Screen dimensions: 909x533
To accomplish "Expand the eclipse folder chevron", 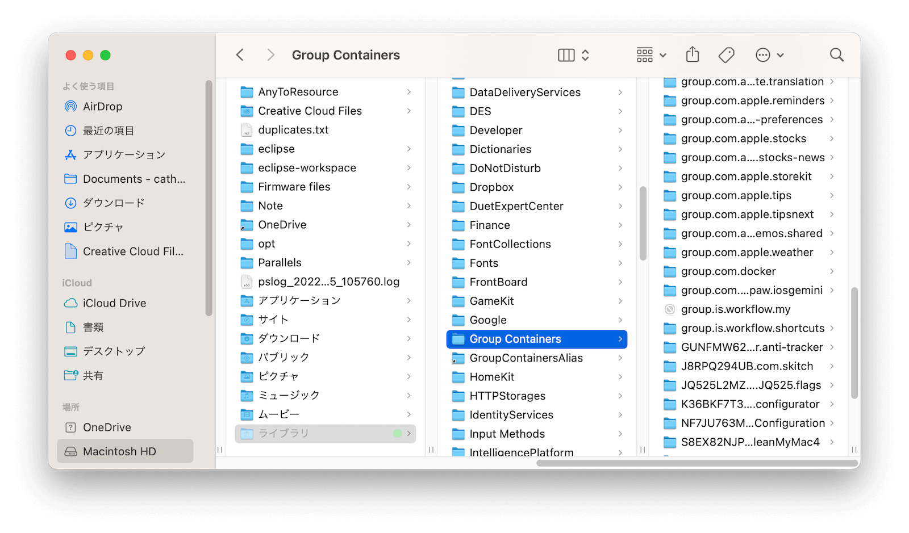I will pos(408,149).
